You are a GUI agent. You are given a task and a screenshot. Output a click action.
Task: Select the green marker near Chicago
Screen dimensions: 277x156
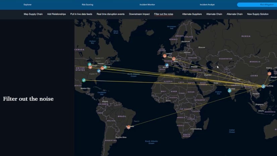(90, 64)
